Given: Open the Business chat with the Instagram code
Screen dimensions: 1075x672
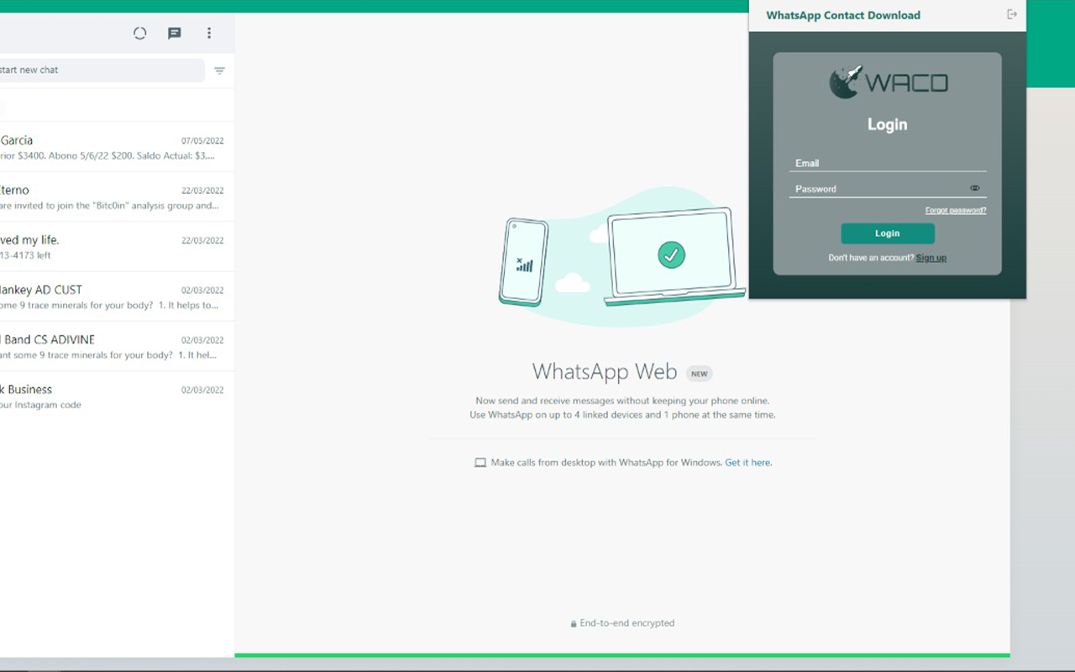Looking at the screenshot, I should pos(84,396).
